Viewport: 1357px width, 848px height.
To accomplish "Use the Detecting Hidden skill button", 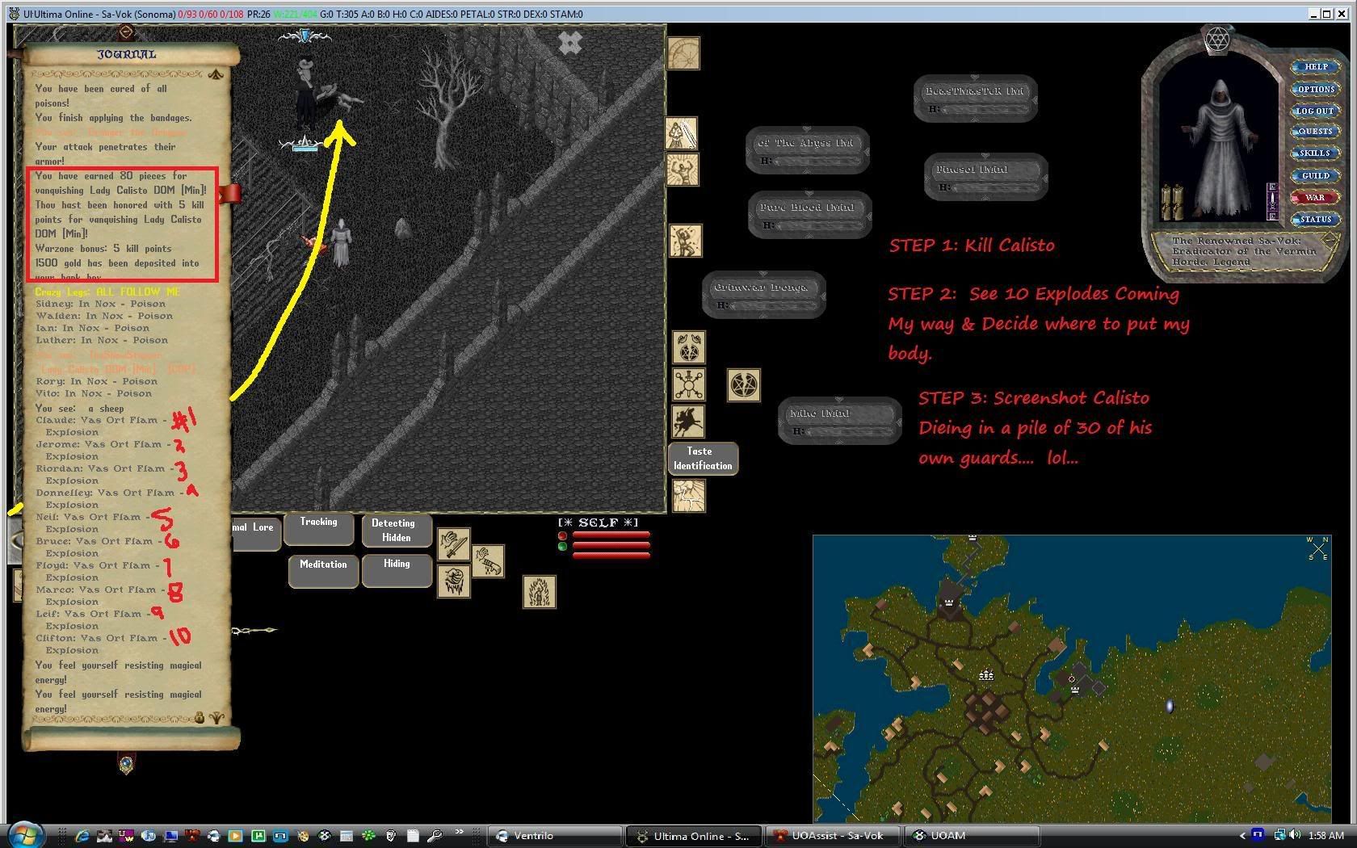I will tap(396, 531).
